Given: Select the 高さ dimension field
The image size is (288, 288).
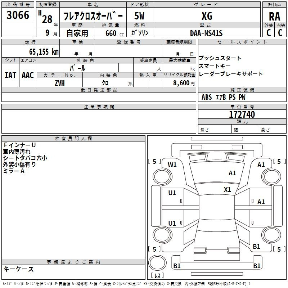Looking at the screenshot, I should 273,130.
